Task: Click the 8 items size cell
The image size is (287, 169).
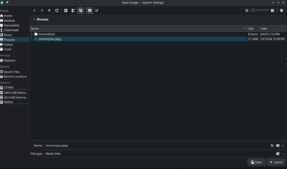Action: (x=253, y=34)
